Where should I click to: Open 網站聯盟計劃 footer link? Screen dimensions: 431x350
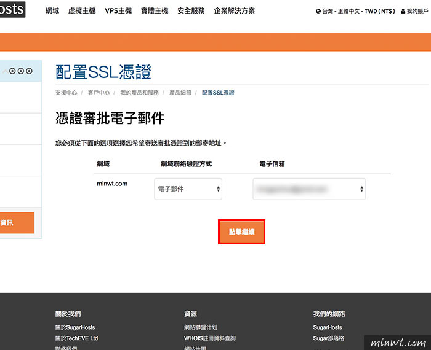click(x=201, y=327)
